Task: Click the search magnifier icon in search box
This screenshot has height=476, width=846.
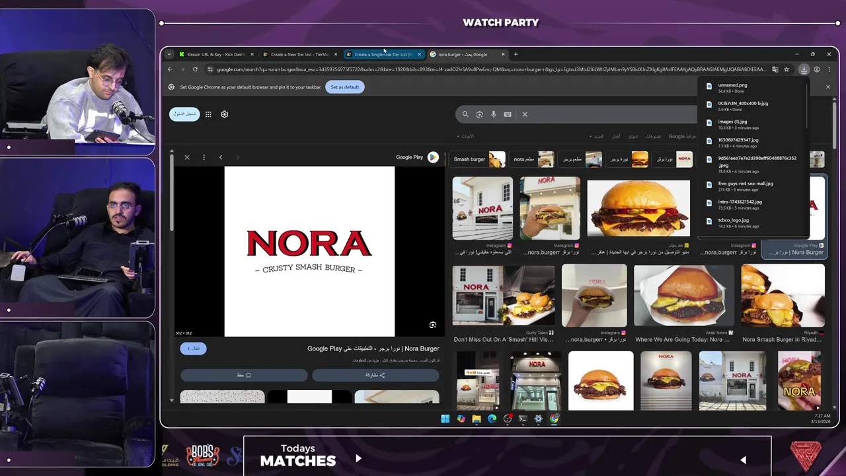Action: point(465,114)
